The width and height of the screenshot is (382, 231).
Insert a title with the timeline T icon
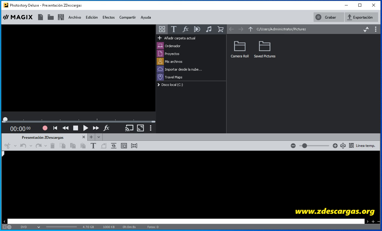tap(93, 146)
